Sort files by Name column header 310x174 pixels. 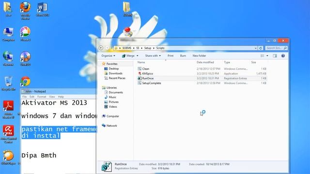141,62
